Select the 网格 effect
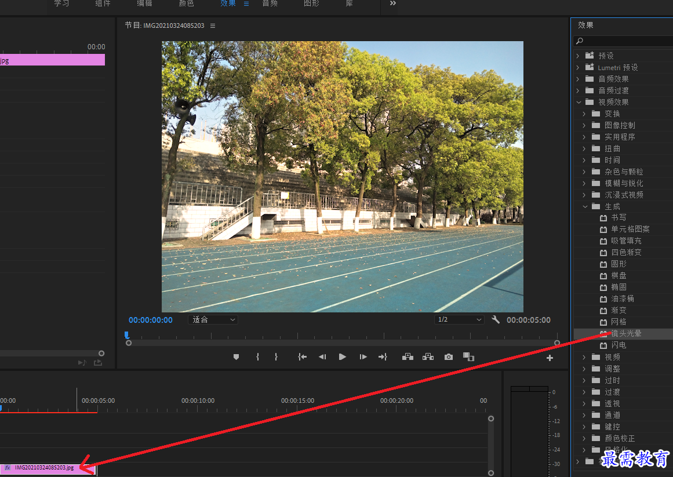Screen dimensions: 673x477 (x=619, y=322)
